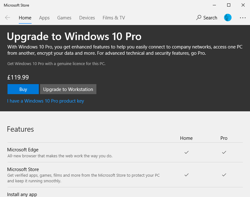The image size is (250, 197).
Task: Switch to the Films & TV tab
Action: click(x=114, y=18)
